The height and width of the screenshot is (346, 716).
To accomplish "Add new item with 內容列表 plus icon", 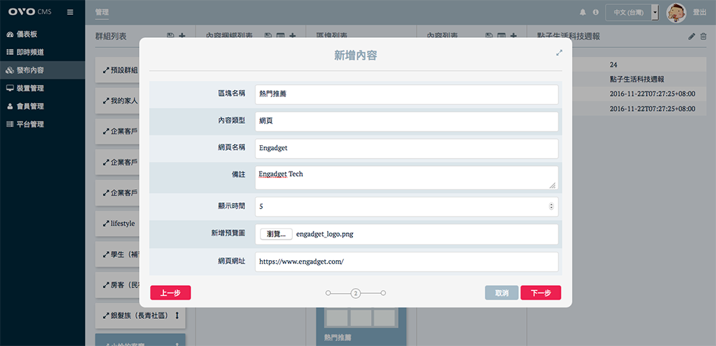I will [x=513, y=36].
